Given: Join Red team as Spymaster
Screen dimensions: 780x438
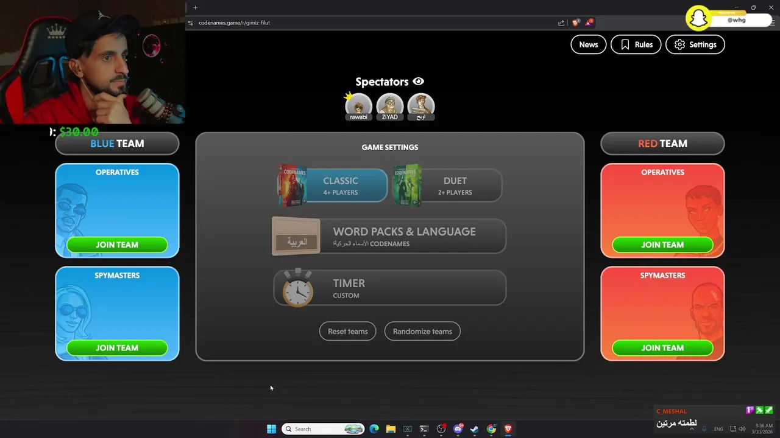Looking at the screenshot, I should pyautogui.click(x=662, y=348).
